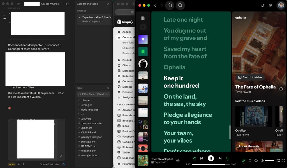The width and height of the screenshot is (287, 168).
Task: Open CLAUDE.md in Files panel
Action: coord(88,132)
